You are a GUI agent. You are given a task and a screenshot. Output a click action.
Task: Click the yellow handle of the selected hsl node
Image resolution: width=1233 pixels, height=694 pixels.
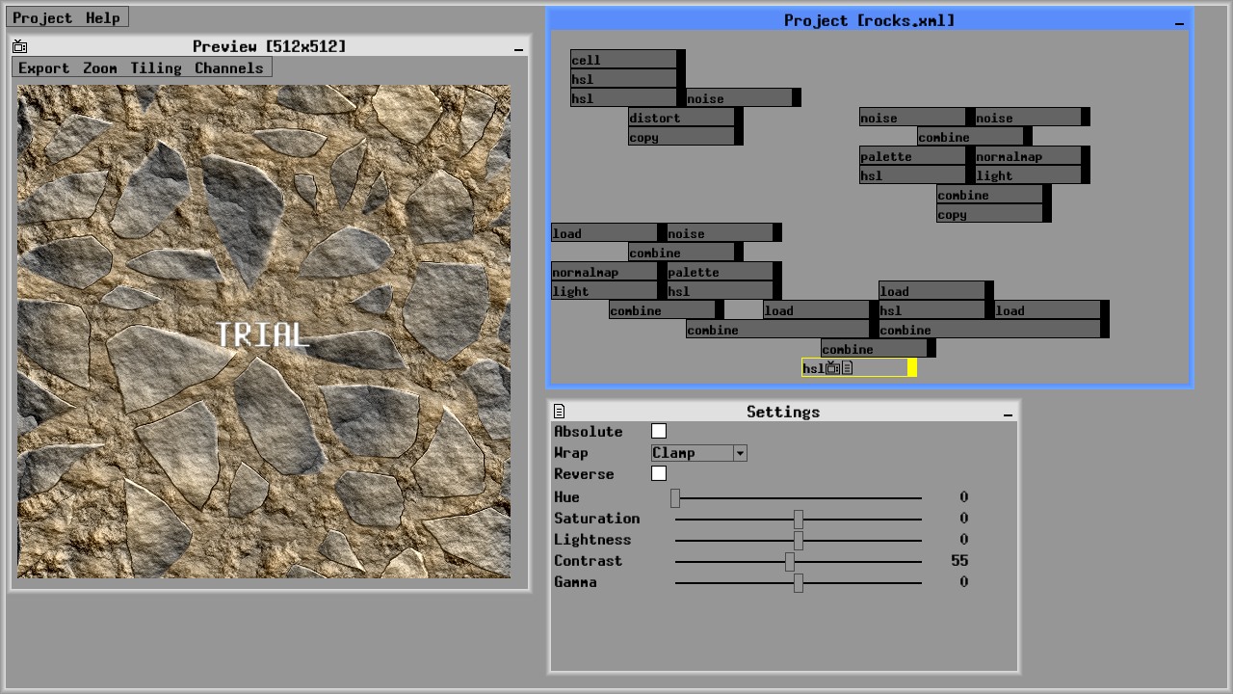(x=911, y=368)
